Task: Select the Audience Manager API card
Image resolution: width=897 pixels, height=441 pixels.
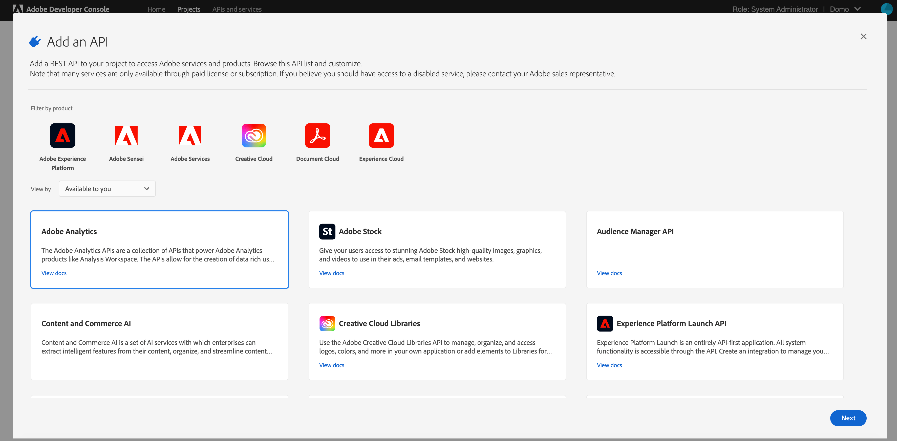Action: (x=715, y=250)
